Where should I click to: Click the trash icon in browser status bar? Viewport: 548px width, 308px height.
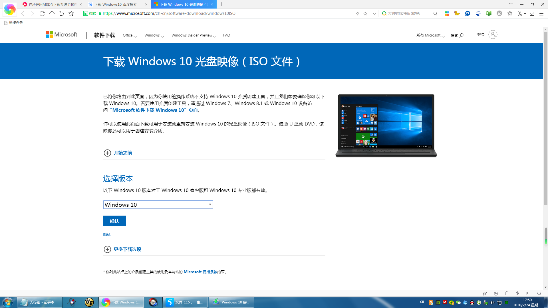pyautogui.click(x=507, y=293)
